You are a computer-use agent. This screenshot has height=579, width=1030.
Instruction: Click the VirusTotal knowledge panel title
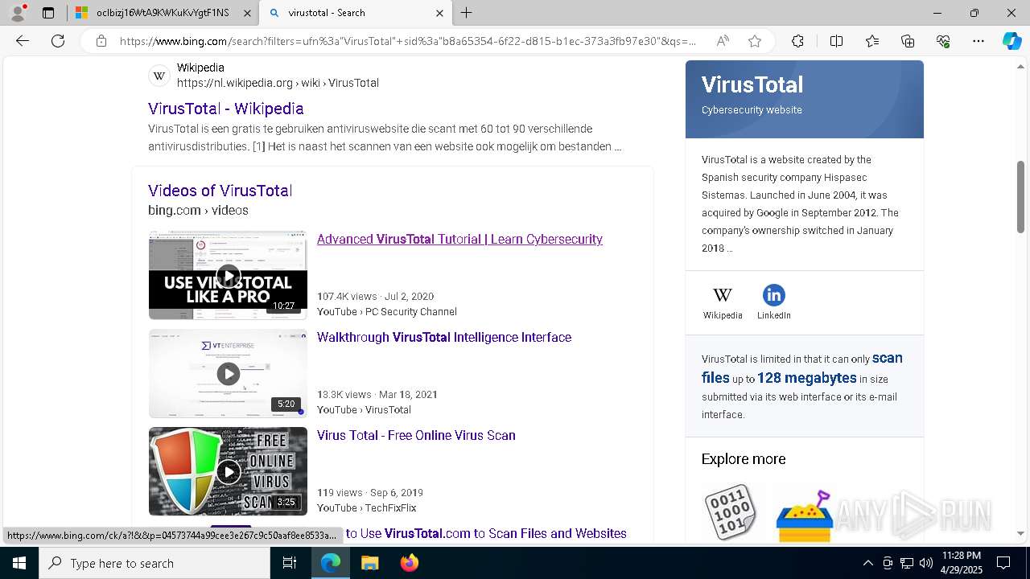pyautogui.click(x=752, y=84)
